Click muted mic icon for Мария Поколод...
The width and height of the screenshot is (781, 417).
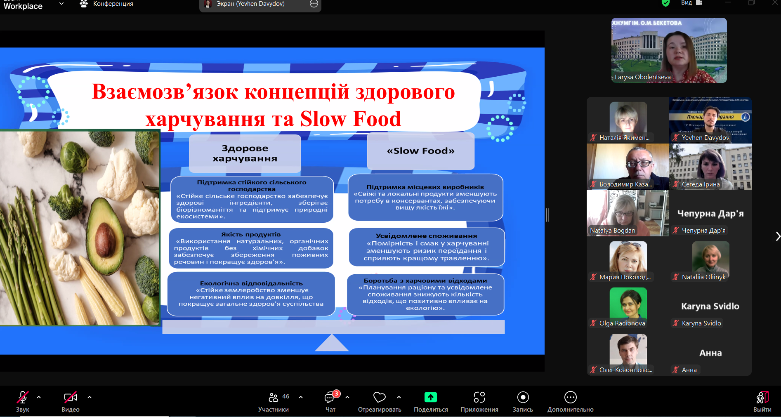pyautogui.click(x=593, y=277)
